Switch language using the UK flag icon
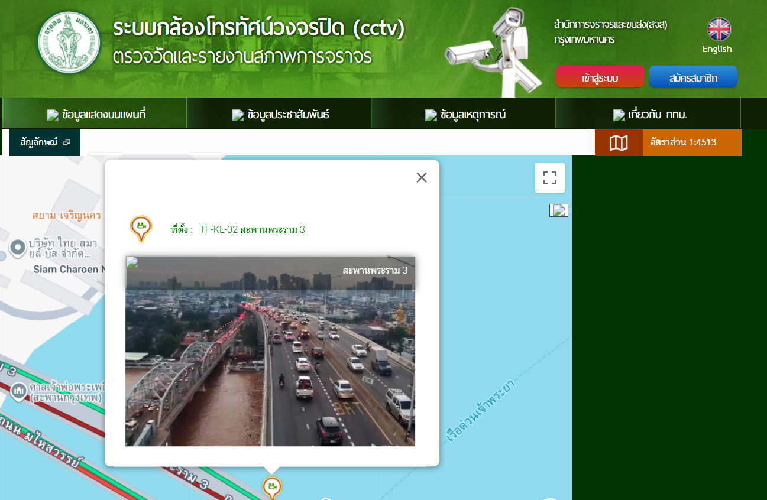The width and height of the screenshot is (767, 500). [719, 29]
